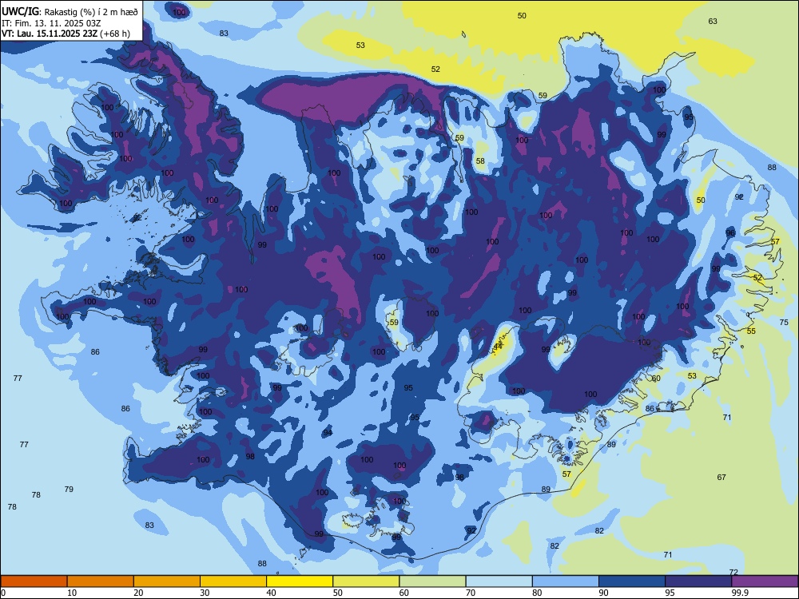The width and height of the screenshot is (799, 599).
Task: Click the legend tick label "40"
Action: tap(271, 593)
